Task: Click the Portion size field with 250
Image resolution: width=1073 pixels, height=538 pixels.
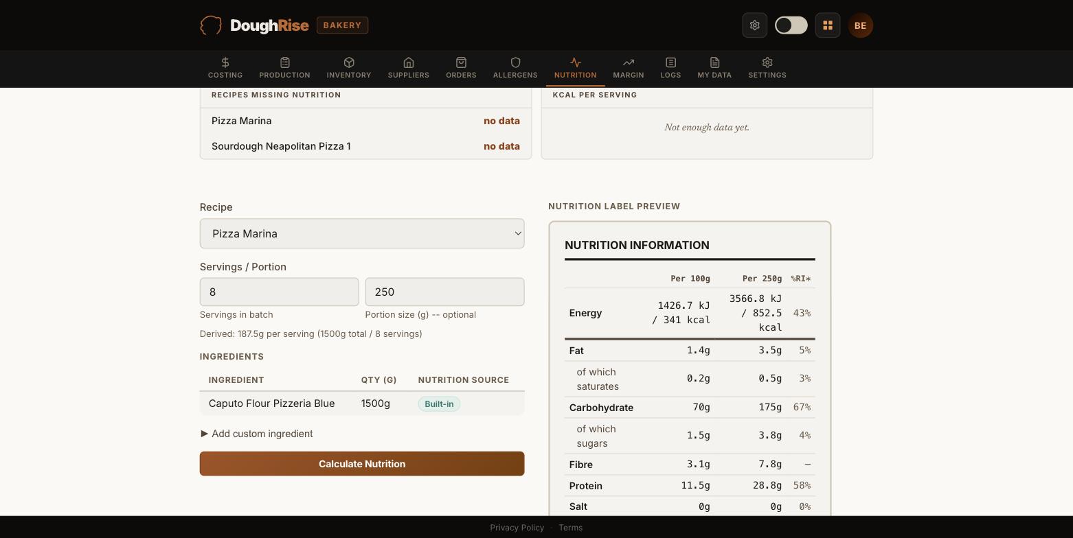Action: [x=444, y=292]
